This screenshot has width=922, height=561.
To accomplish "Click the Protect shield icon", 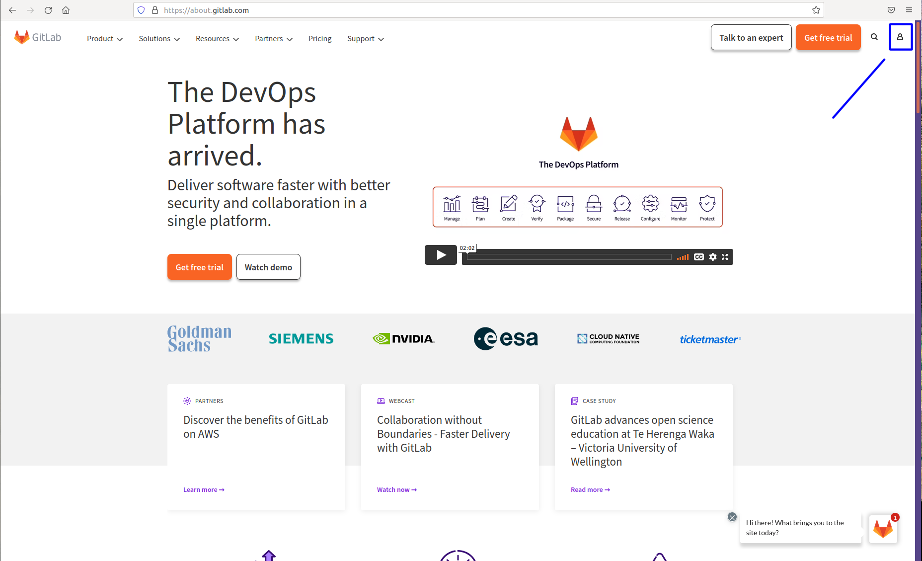I will (x=706, y=204).
